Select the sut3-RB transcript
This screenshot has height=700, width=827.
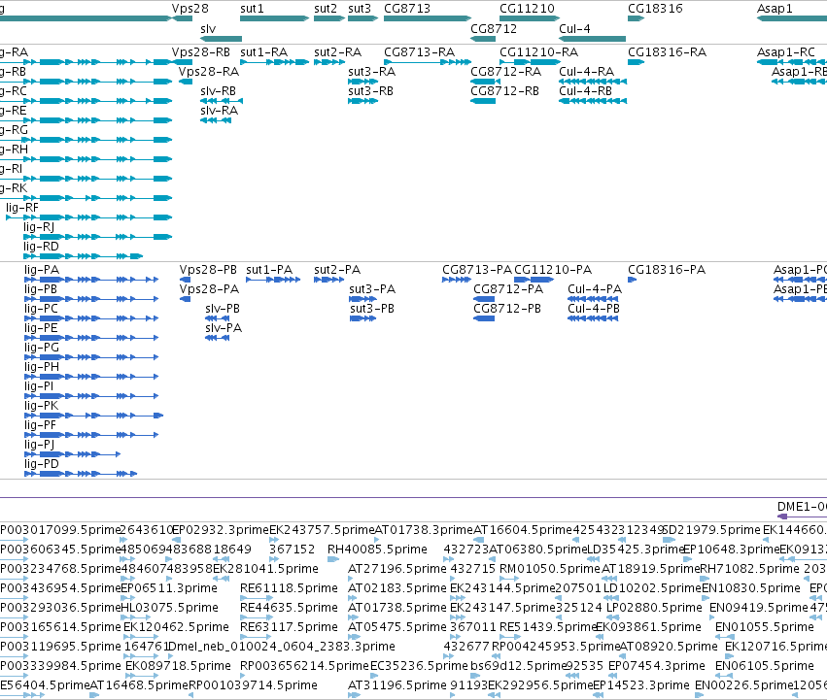click(363, 101)
